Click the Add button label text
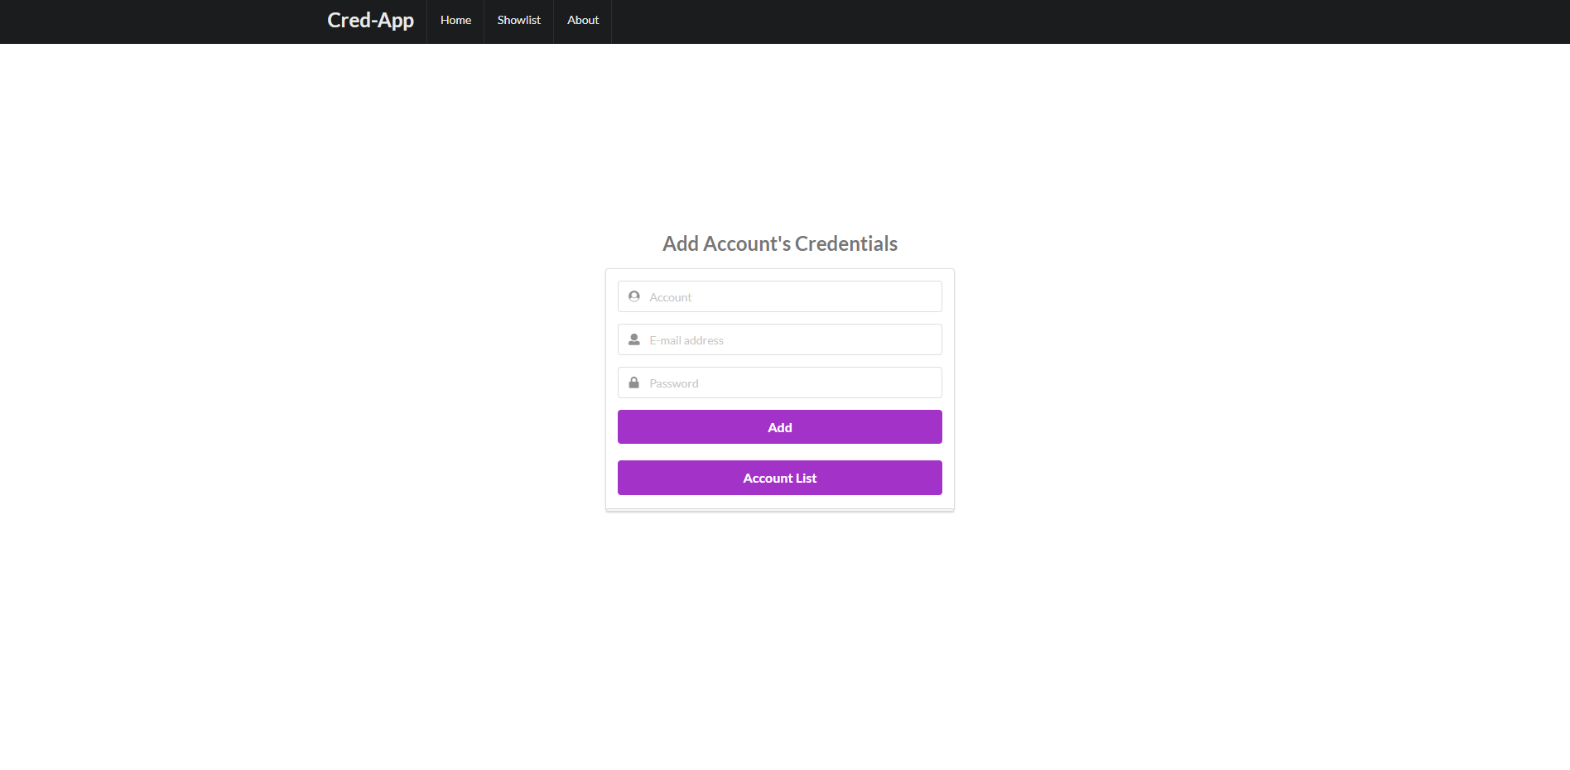The width and height of the screenshot is (1570, 770). point(779,427)
